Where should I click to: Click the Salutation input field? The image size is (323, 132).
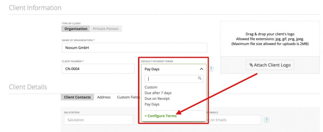[98, 120]
